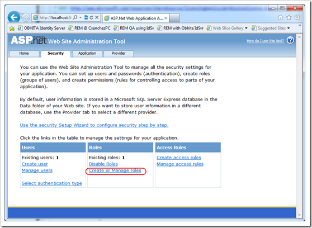The width and height of the screenshot is (312, 228).
Task: Expand the address bar search dropdown arrow
Action: (81, 17)
